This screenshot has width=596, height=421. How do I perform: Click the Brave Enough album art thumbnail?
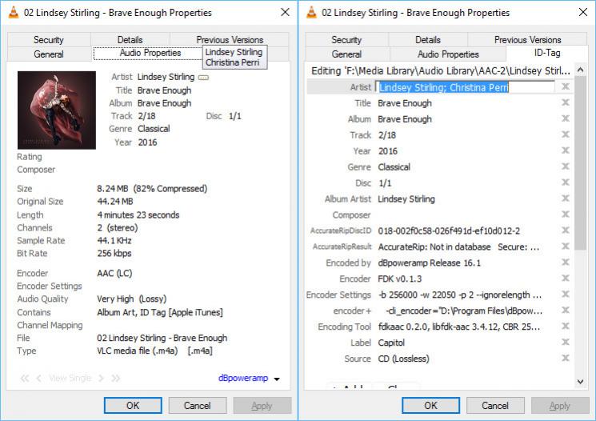(x=56, y=110)
